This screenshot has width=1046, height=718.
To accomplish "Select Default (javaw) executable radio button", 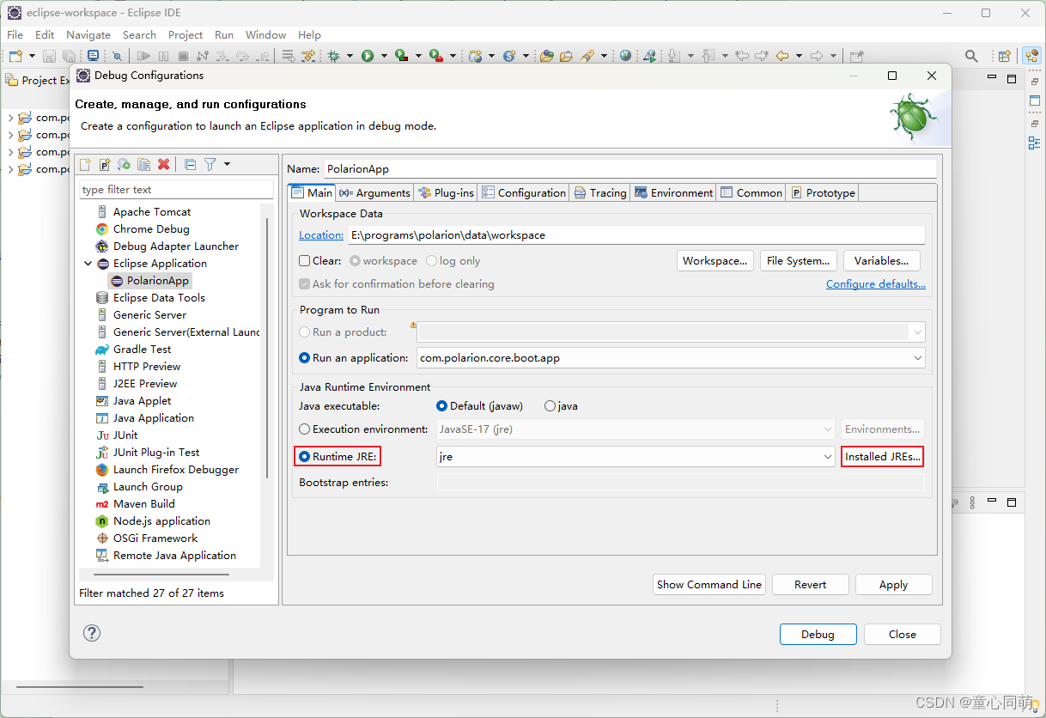I will tap(441, 405).
